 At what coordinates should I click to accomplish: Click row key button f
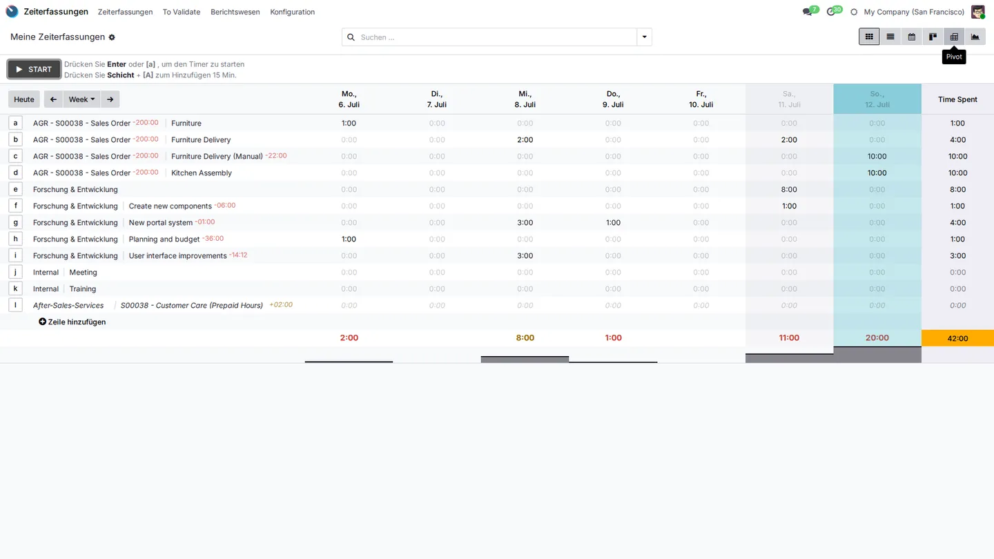[x=15, y=206]
